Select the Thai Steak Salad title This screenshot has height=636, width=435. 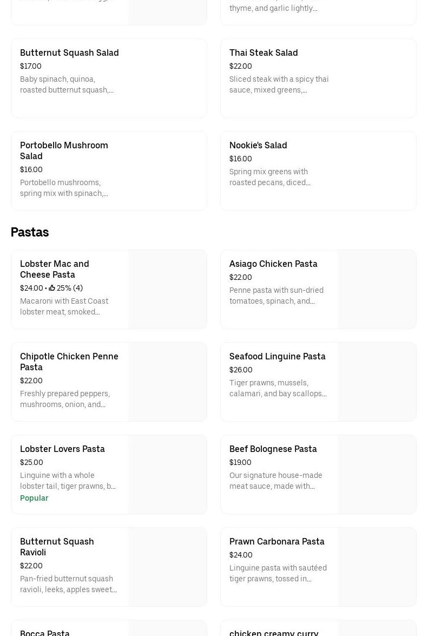click(x=263, y=53)
